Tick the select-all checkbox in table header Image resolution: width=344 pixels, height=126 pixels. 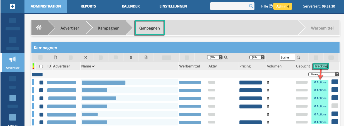pos(41,66)
